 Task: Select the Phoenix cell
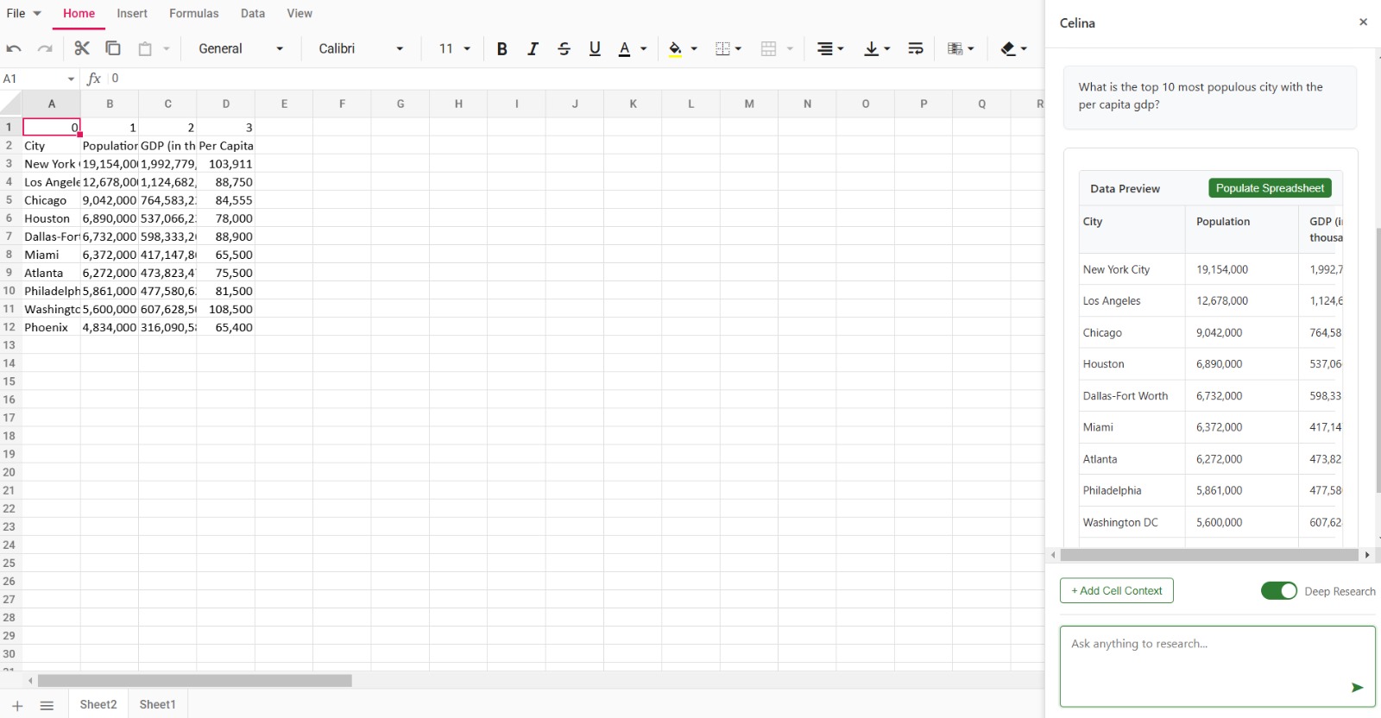51,327
